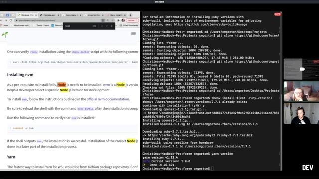Jump to previous find-in-page match
This screenshot has height=179, width=319.
click(x=102, y=26)
